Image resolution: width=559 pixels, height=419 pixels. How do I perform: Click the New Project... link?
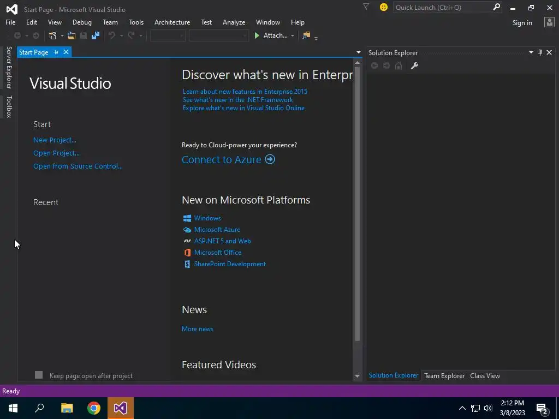coord(55,140)
